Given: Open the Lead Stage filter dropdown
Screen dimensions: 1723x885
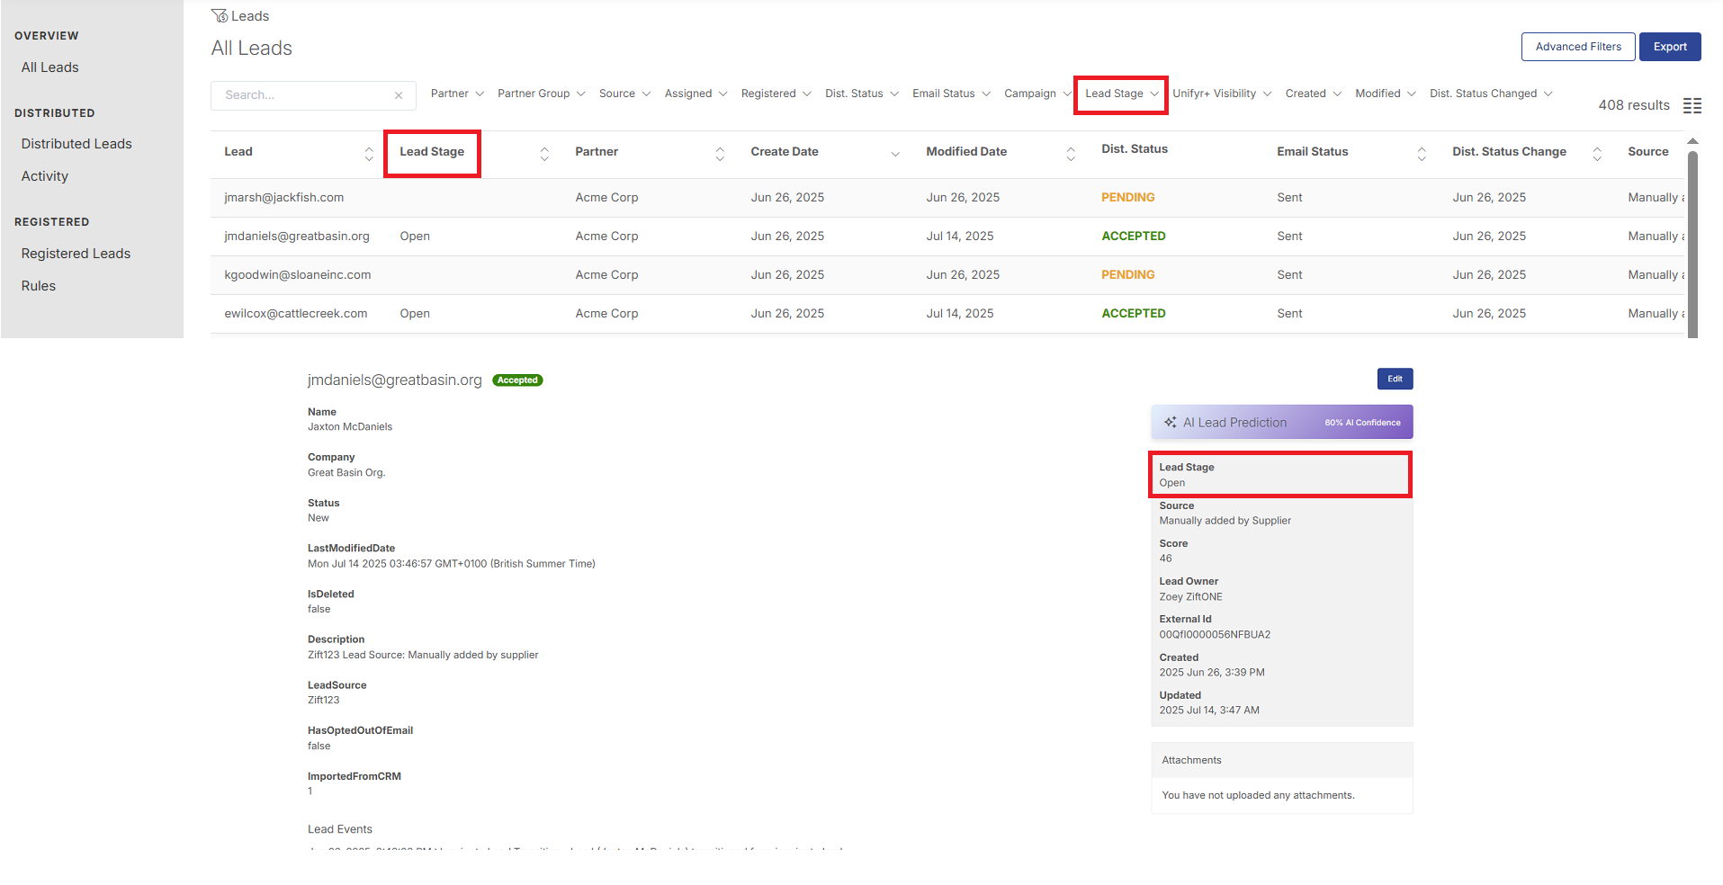Looking at the screenshot, I should pyautogui.click(x=1121, y=94).
